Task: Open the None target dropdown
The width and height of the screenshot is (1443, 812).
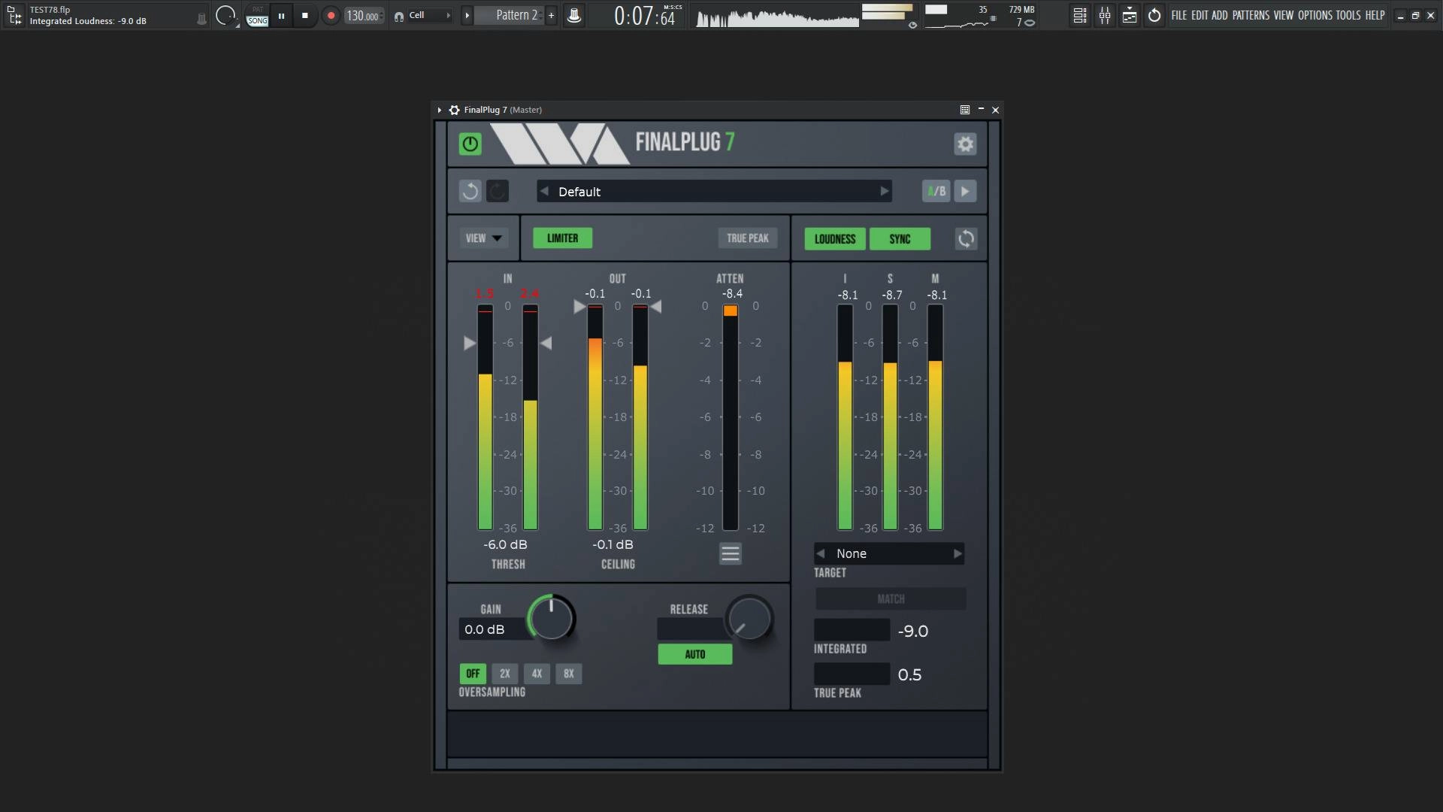Action: [x=889, y=553]
